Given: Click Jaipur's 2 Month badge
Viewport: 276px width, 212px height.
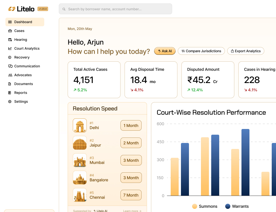Looking at the screenshot, I should 131,143.
